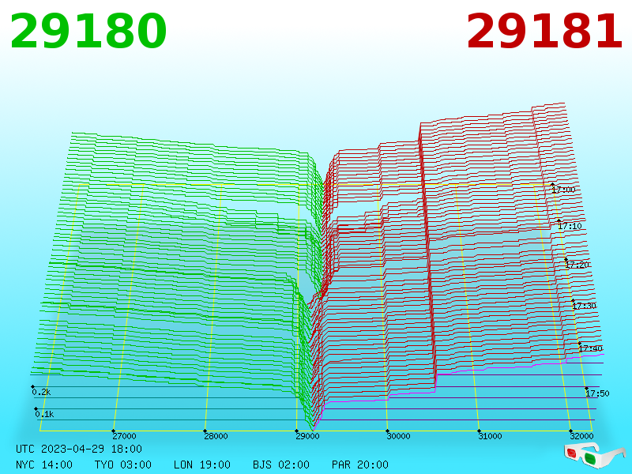Click the 30000 price axis label
Screen dimensions: 632x474
click(398, 436)
